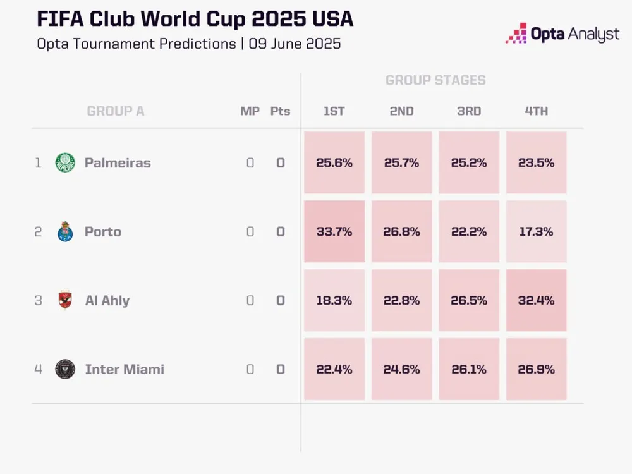This screenshot has width=632, height=474.
Task: Click Al Ahly's 32.4% fourth-place cell
Action: (x=537, y=300)
